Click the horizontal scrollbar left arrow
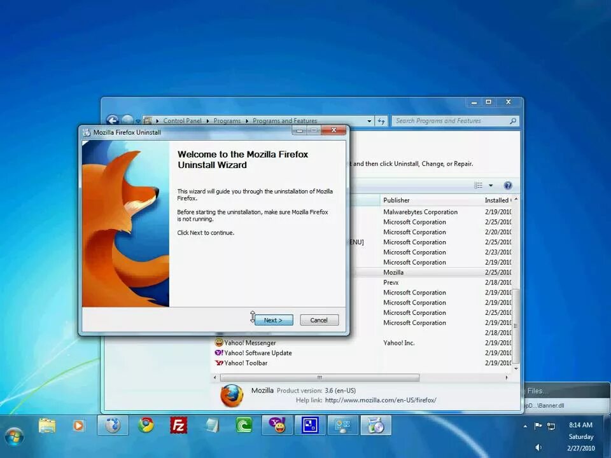 coord(214,377)
